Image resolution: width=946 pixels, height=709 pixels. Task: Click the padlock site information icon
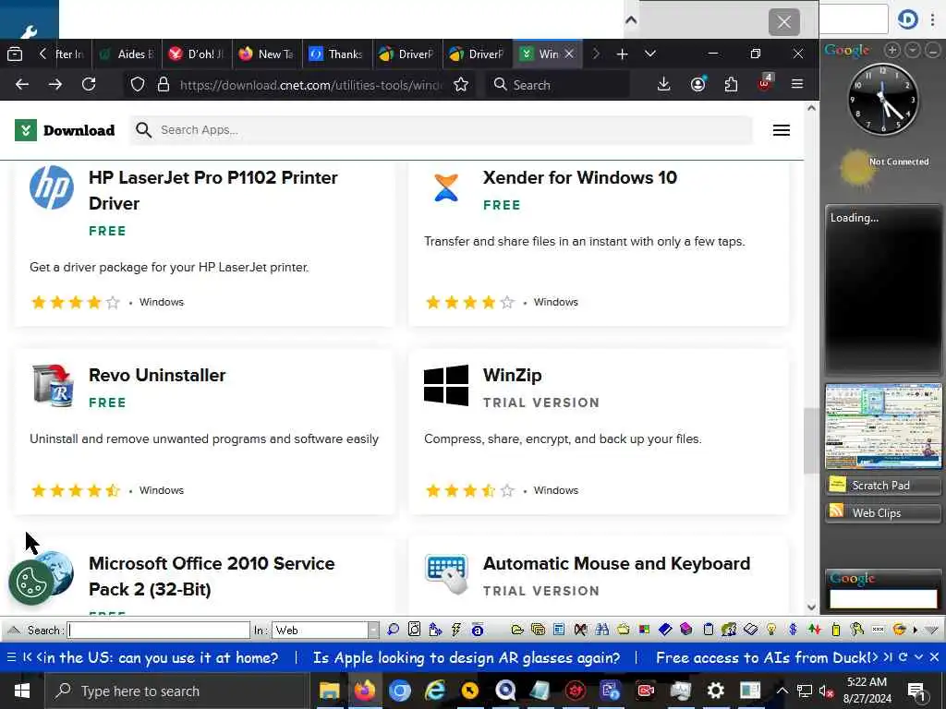click(x=164, y=84)
